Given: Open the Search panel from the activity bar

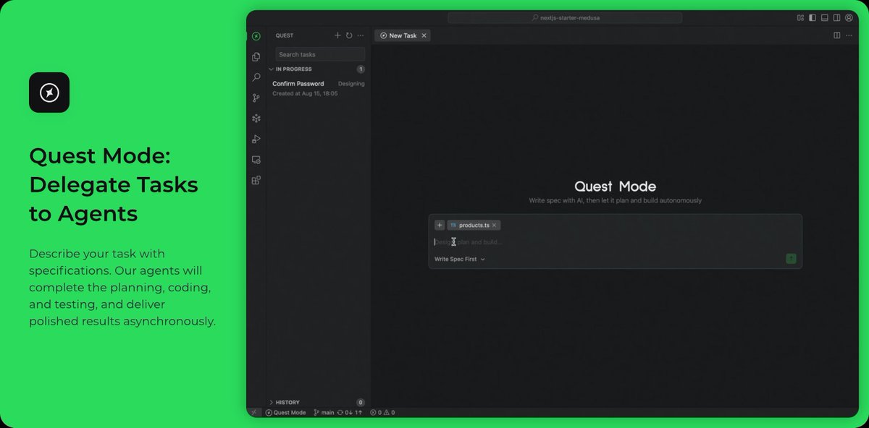Looking at the screenshot, I should (x=256, y=77).
